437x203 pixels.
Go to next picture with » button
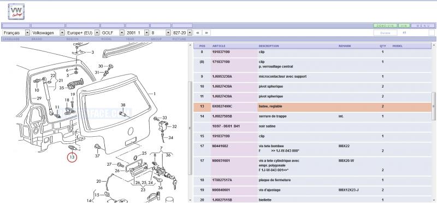pos(206,33)
